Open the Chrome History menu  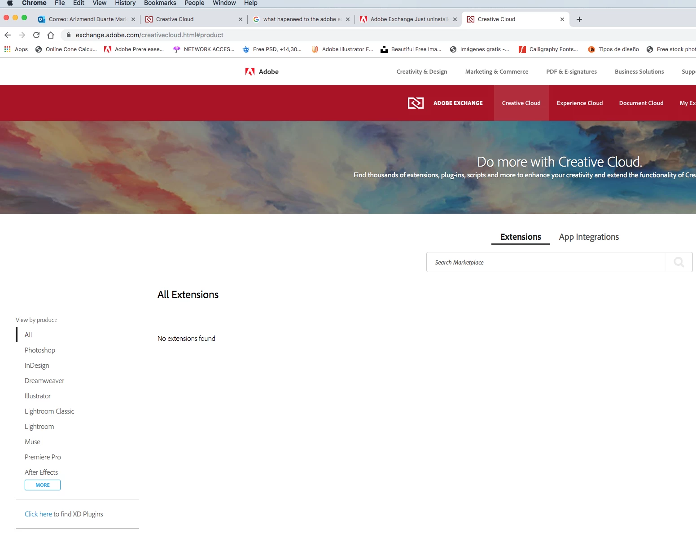pyautogui.click(x=125, y=3)
